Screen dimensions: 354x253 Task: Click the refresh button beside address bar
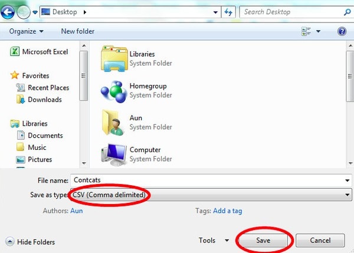[x=228, y=12]
